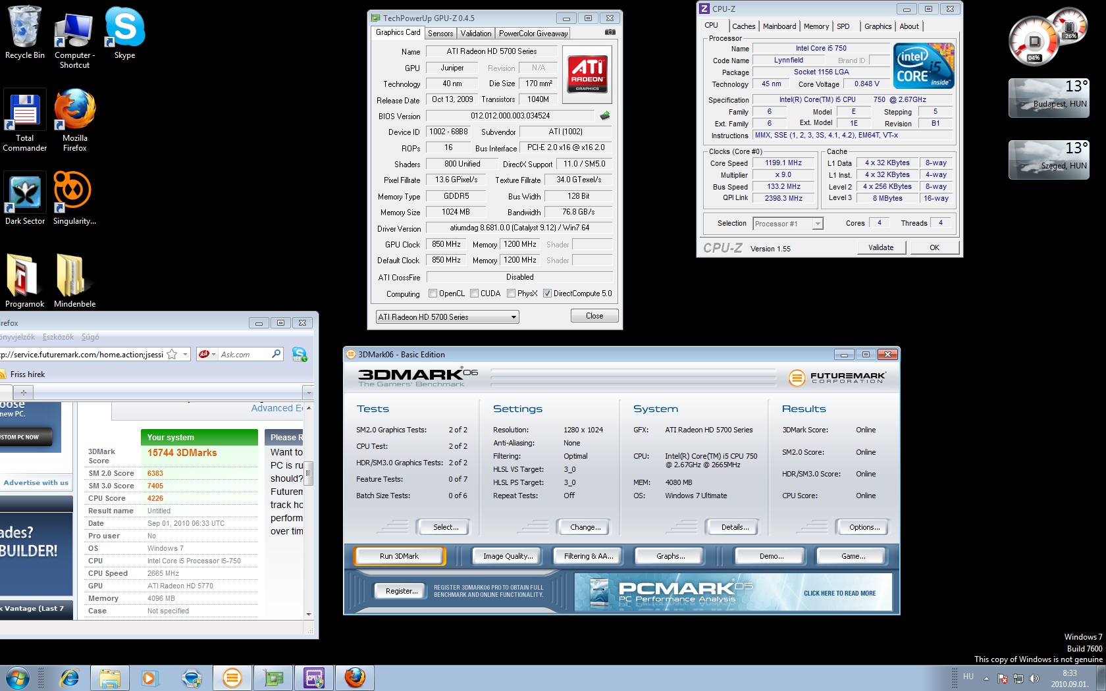Click the Action Center flag tray icon

(1003, 678)
